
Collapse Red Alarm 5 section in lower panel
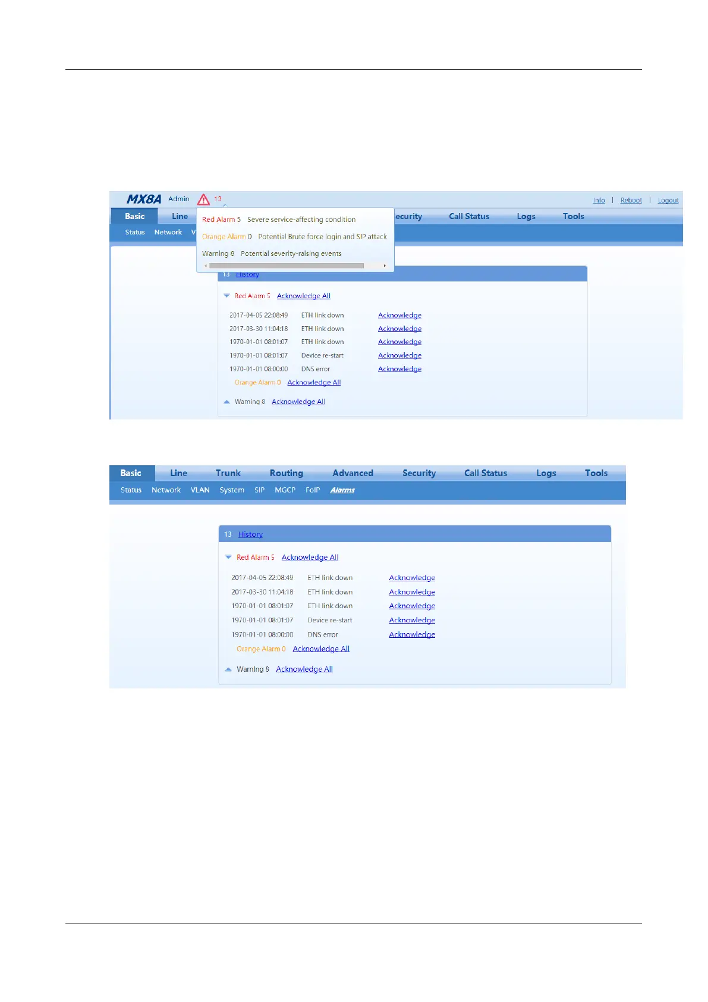(228, 558)
